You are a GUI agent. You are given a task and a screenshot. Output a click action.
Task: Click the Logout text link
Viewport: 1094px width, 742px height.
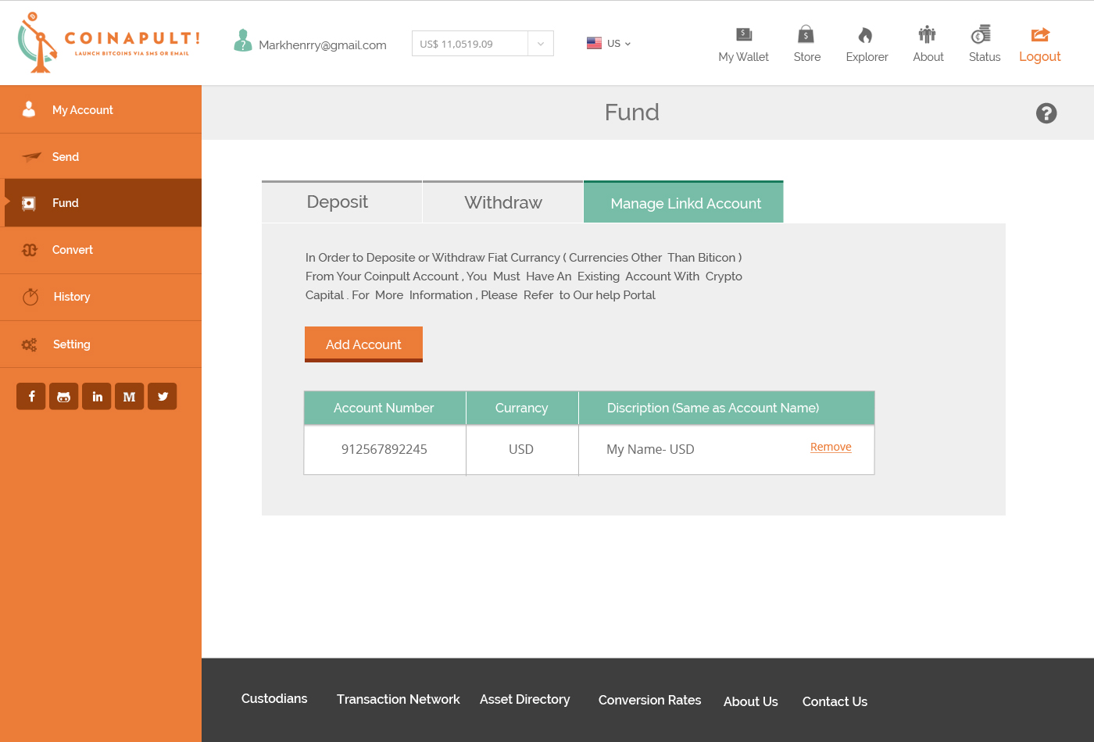click(x=1040, y=56)
